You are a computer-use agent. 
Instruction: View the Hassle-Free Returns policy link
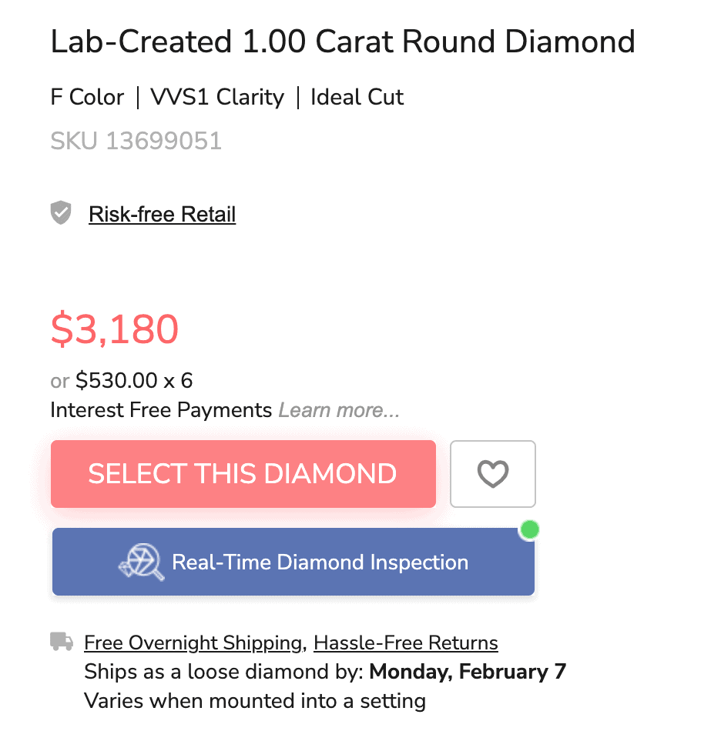(x=406, y=643)
